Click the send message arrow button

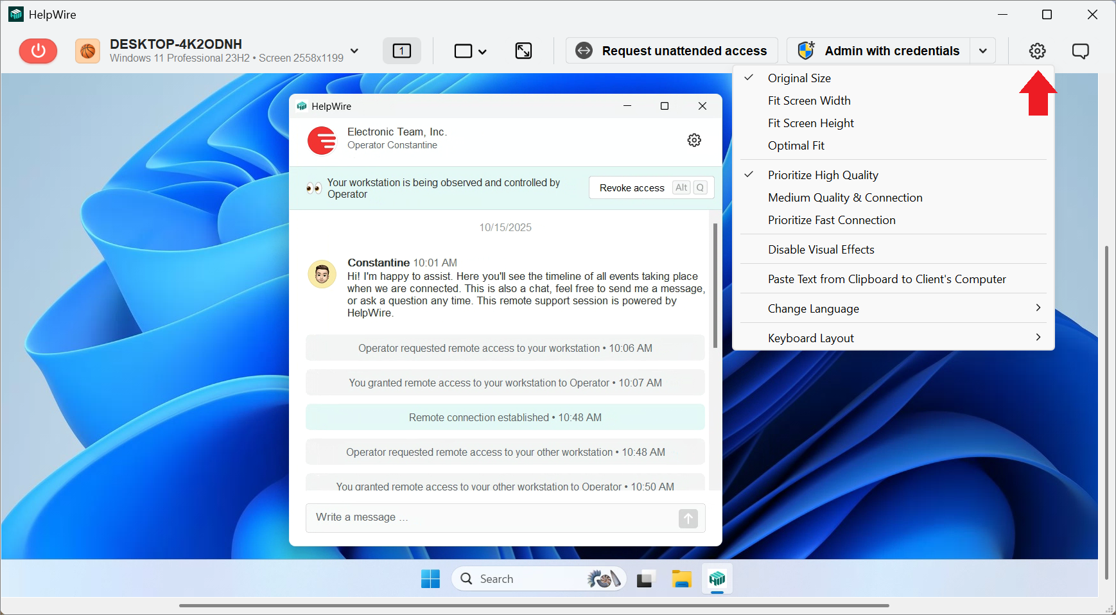pos(688,518)
